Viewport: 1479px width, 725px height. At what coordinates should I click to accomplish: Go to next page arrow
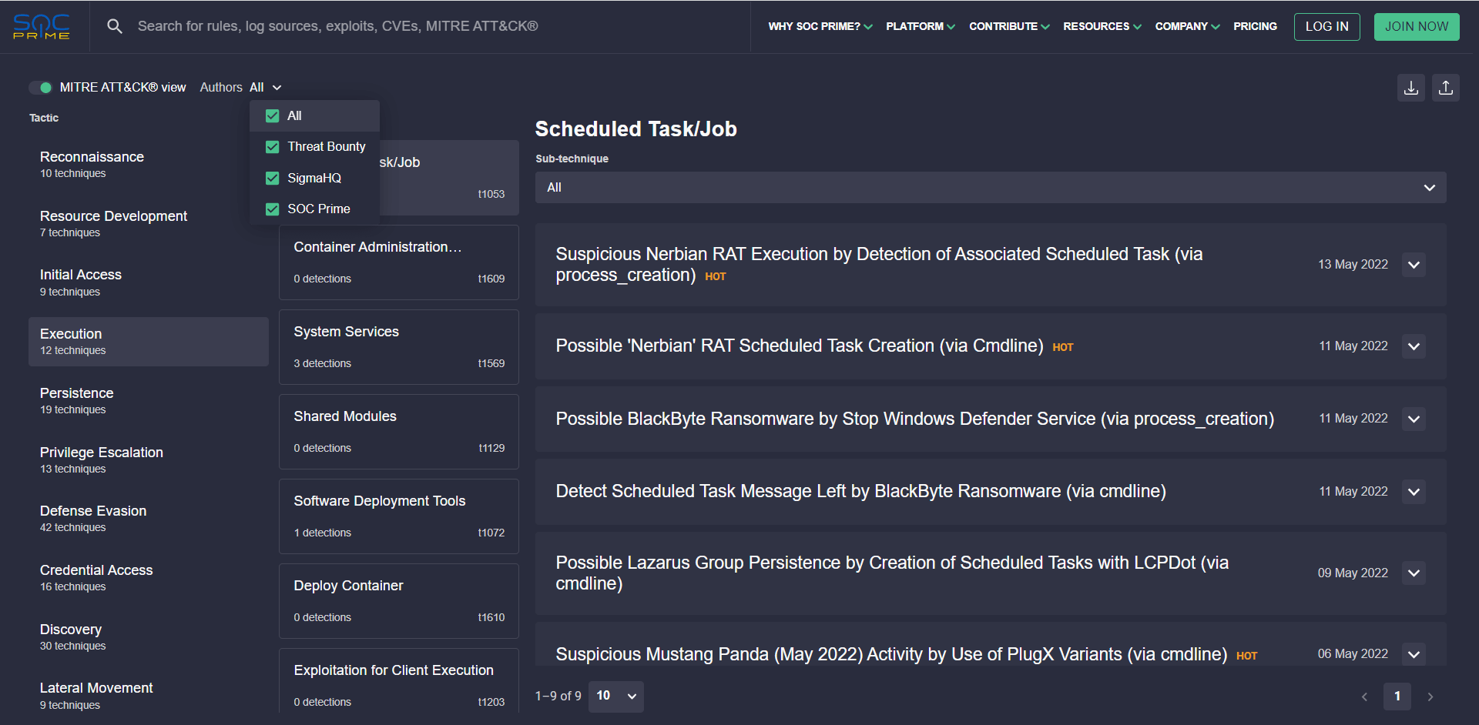(1430, 697)
